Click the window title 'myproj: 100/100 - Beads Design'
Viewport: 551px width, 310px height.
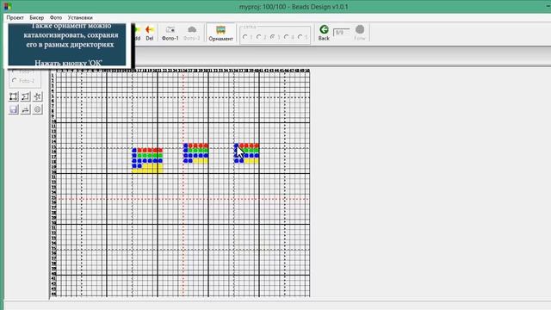[294, 7]
